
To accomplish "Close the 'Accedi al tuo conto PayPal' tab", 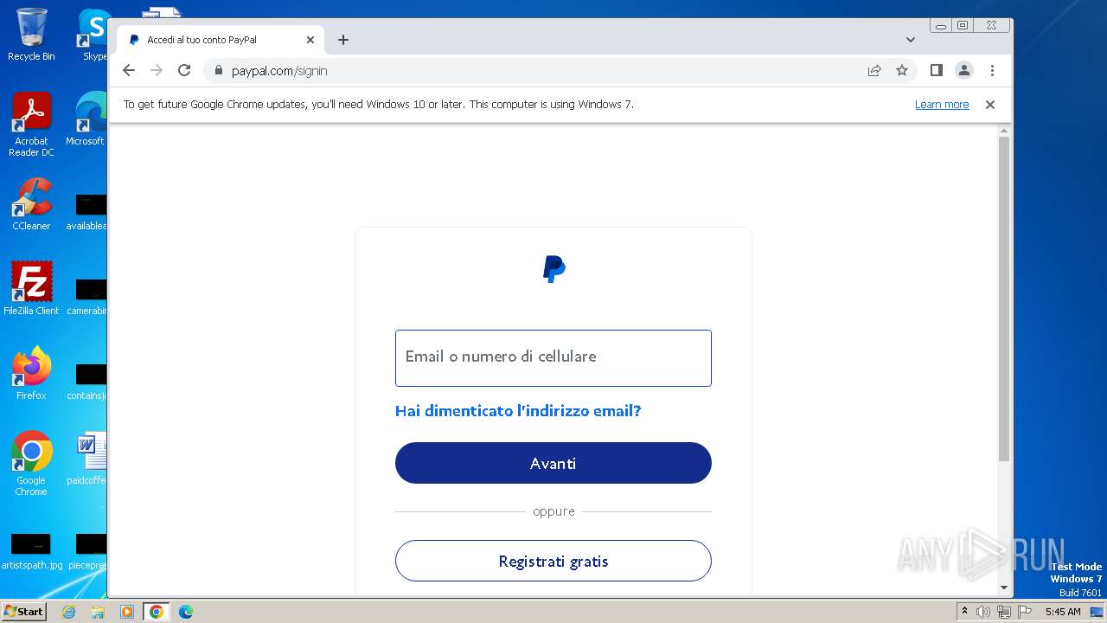I will (310, 40).
